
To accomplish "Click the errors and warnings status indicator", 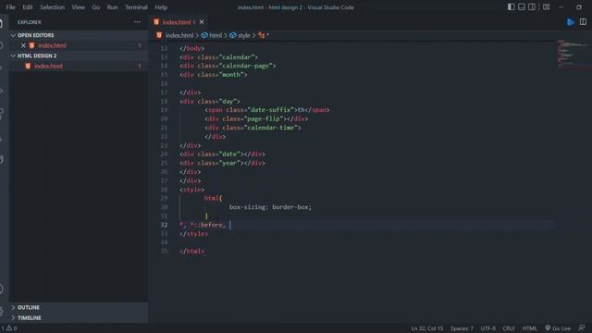I will pyautogui.click(x=8, y=328).
